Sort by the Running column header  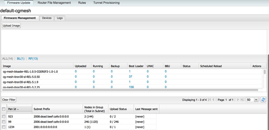point(100,66)
